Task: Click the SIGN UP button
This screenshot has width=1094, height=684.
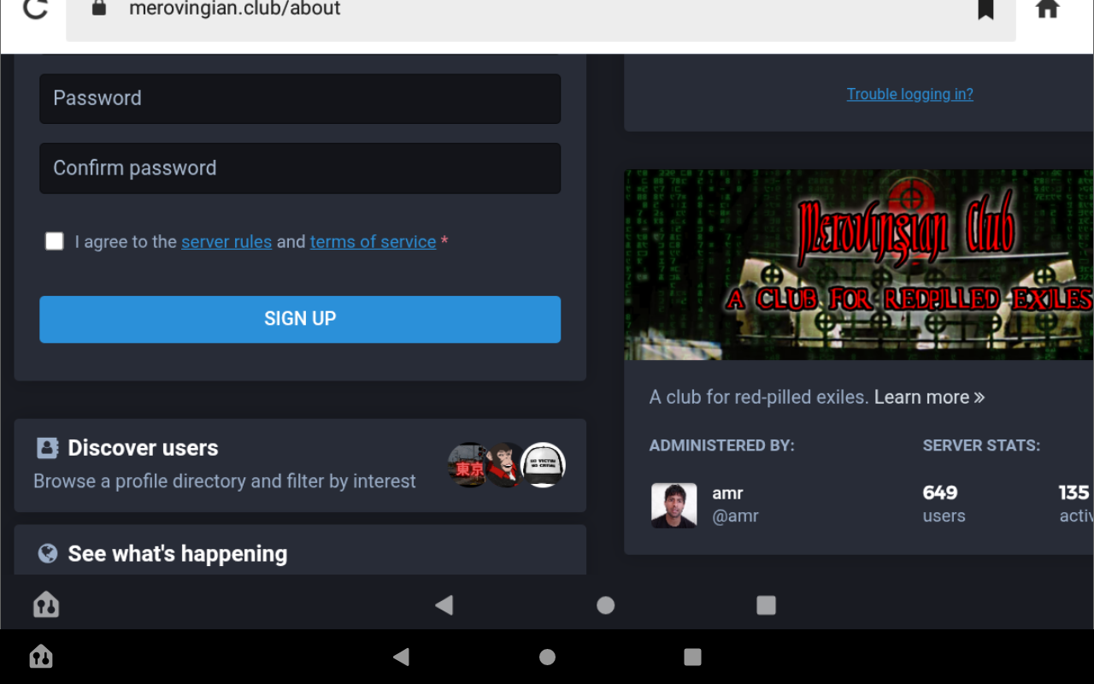Action: click(x=300, y=319)
